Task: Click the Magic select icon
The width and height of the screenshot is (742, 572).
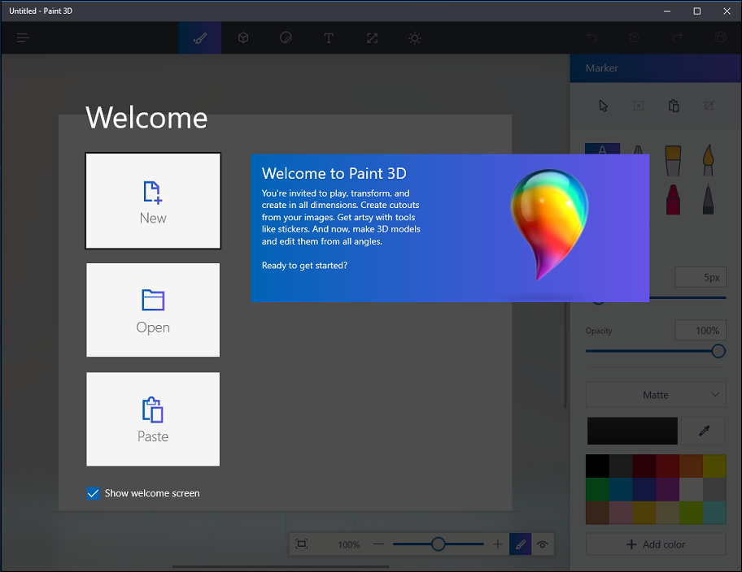Action: pos(639,106)
